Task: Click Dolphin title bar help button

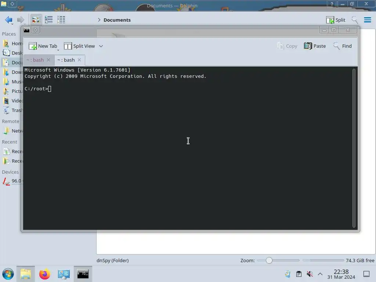Action: click(332, 4)
